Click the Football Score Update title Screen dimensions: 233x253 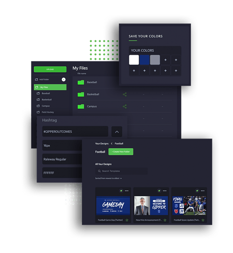point(187,220)
